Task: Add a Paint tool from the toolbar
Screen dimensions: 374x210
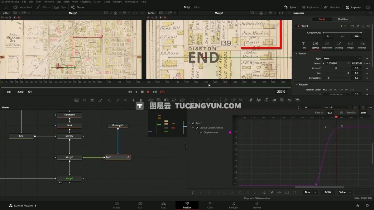Action: pos(100,100)
